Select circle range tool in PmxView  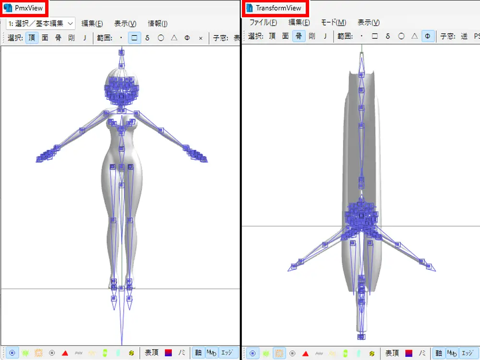tap(161, 37)
